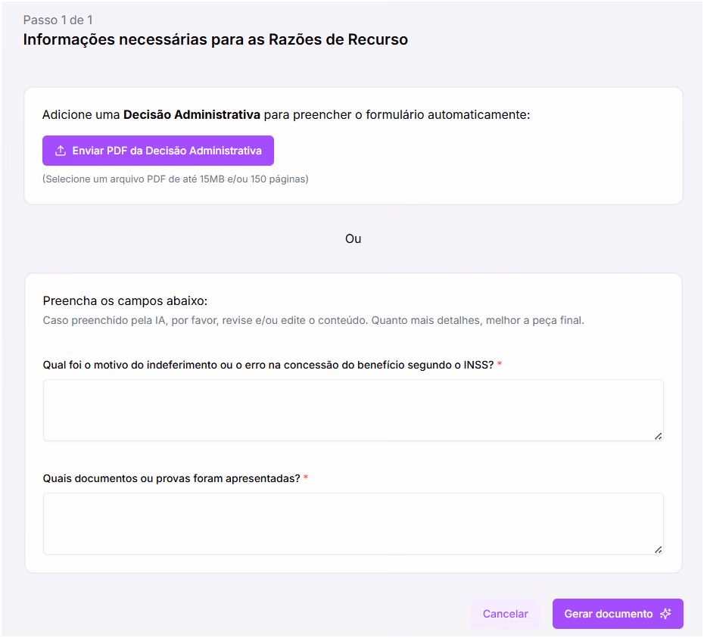
Task: Click the sparkle icon on Gerar documento
Action: coord(666,614)
